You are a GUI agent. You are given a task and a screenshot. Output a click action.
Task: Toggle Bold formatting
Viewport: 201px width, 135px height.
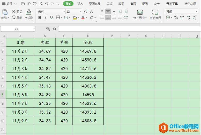(40, 17)
